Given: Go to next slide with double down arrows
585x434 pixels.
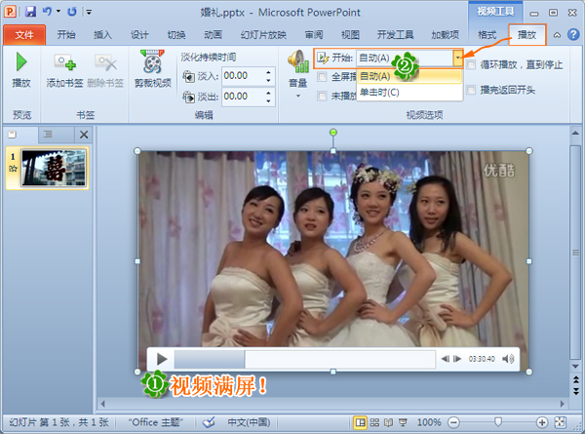Looking at the screenshot, I should 575,391.
